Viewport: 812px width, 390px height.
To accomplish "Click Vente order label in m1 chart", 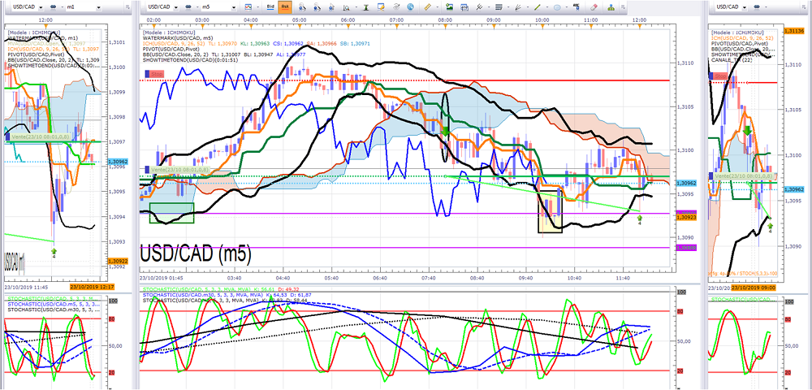I will (39, 137).
